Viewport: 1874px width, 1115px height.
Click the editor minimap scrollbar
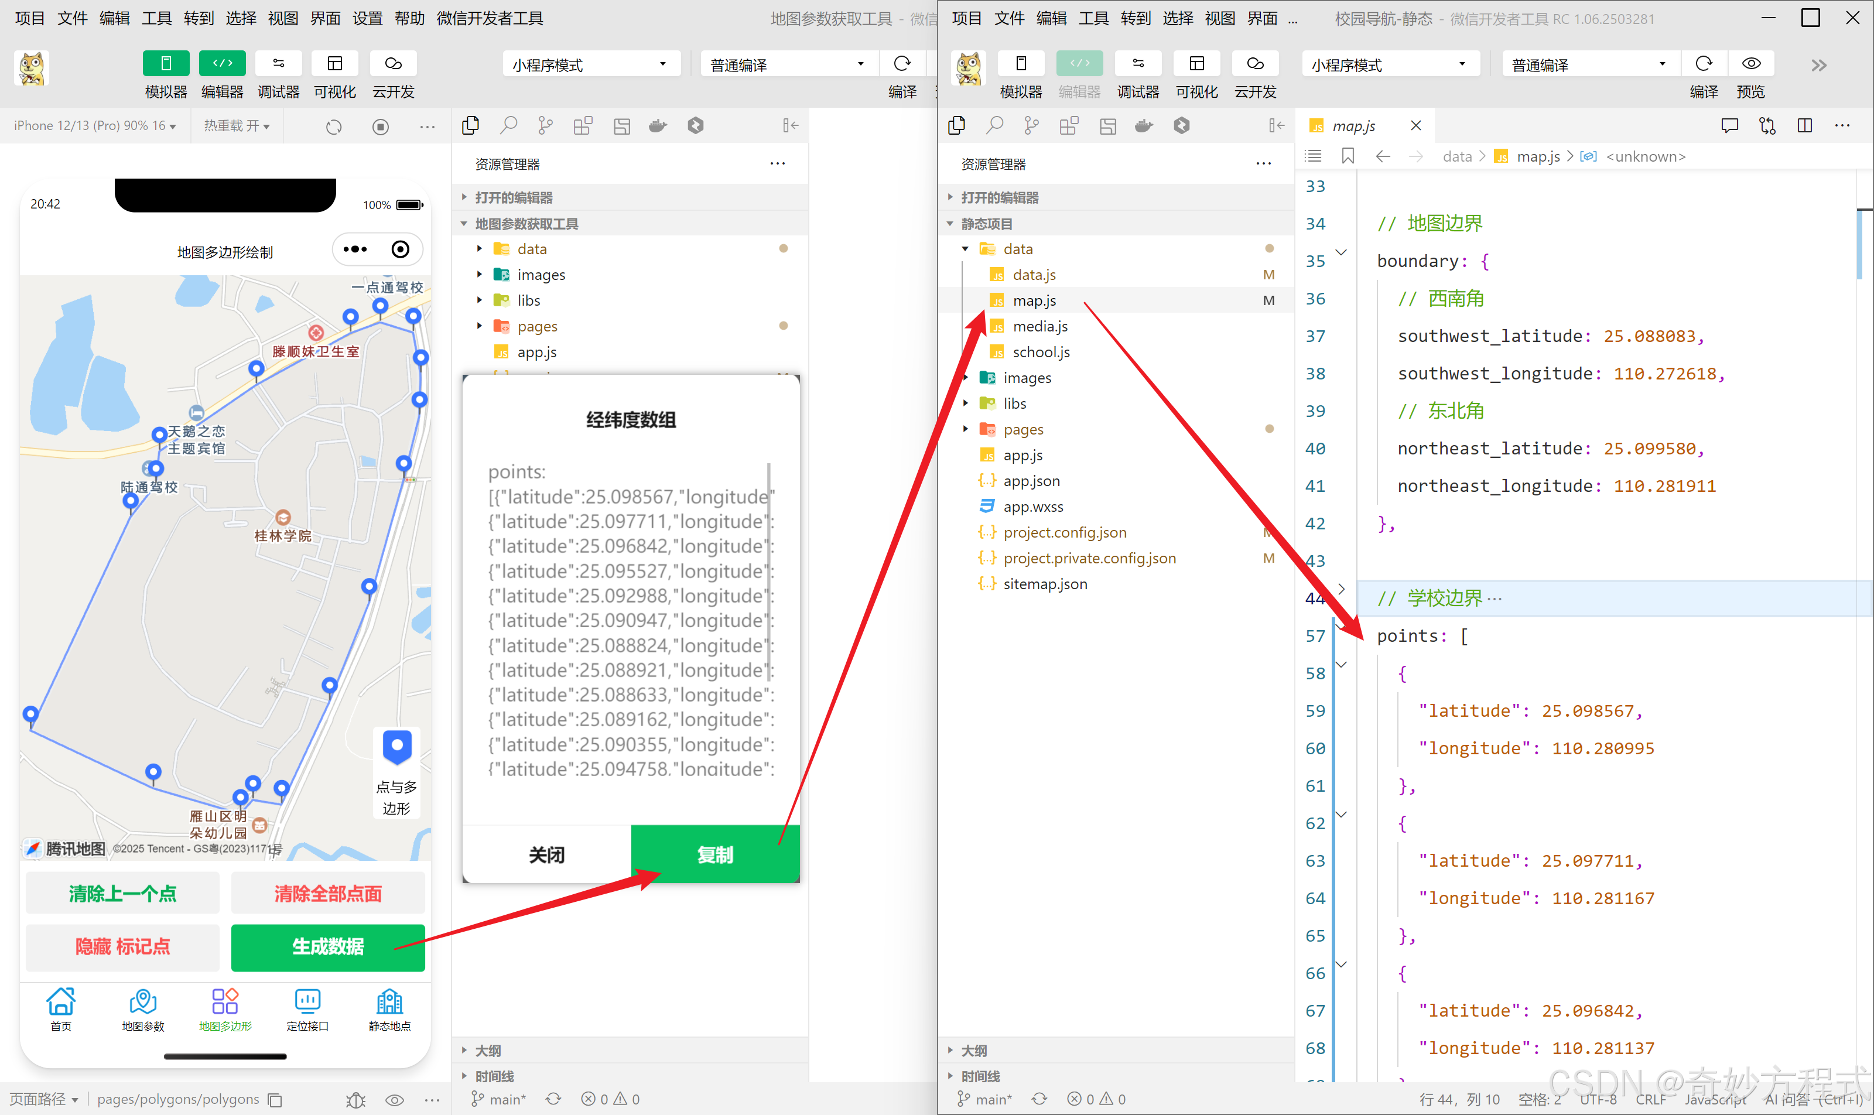pos(1860,244)
